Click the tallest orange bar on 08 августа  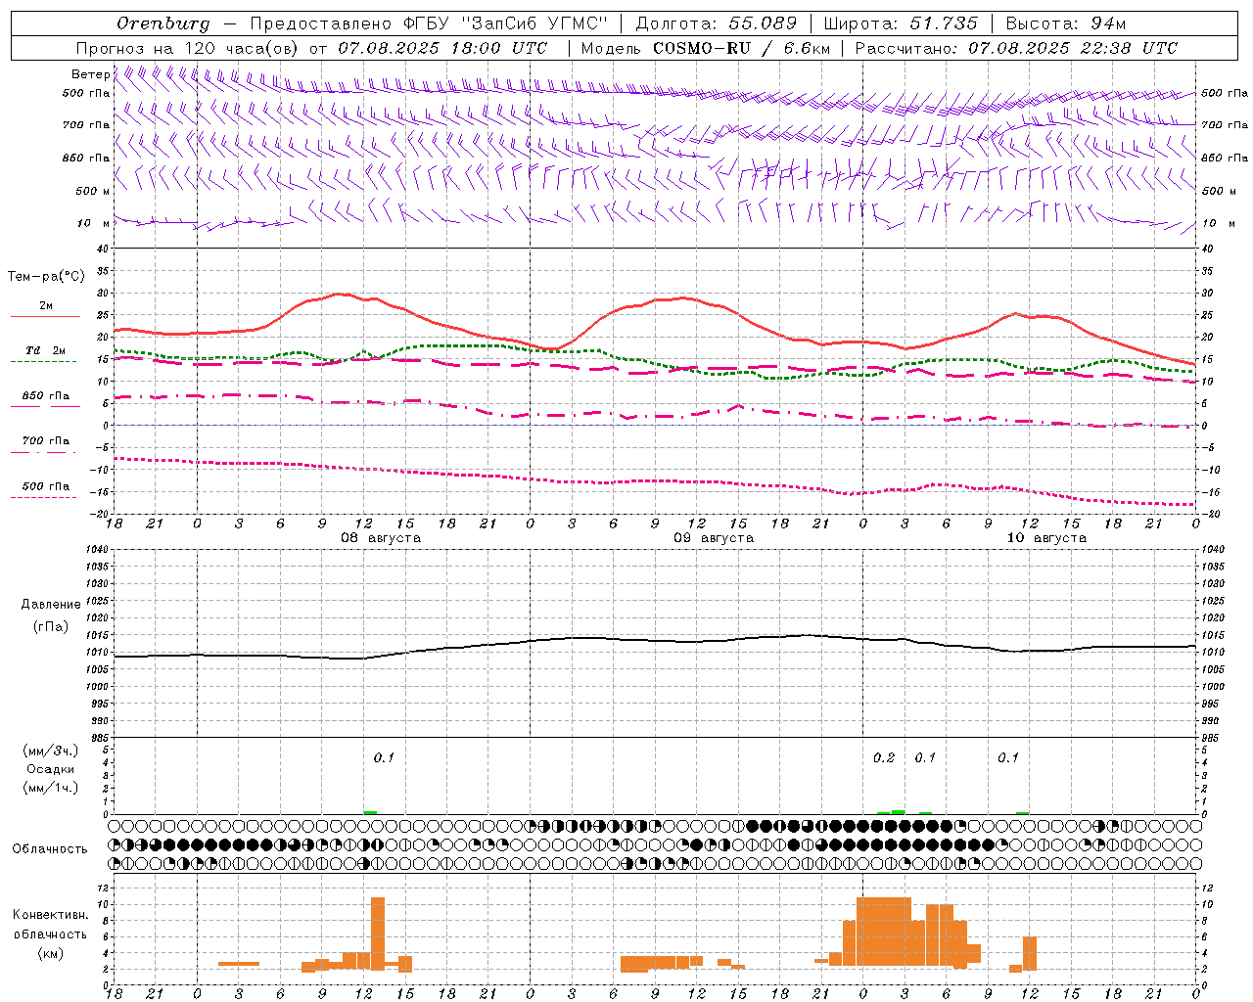tap(378, 934)
